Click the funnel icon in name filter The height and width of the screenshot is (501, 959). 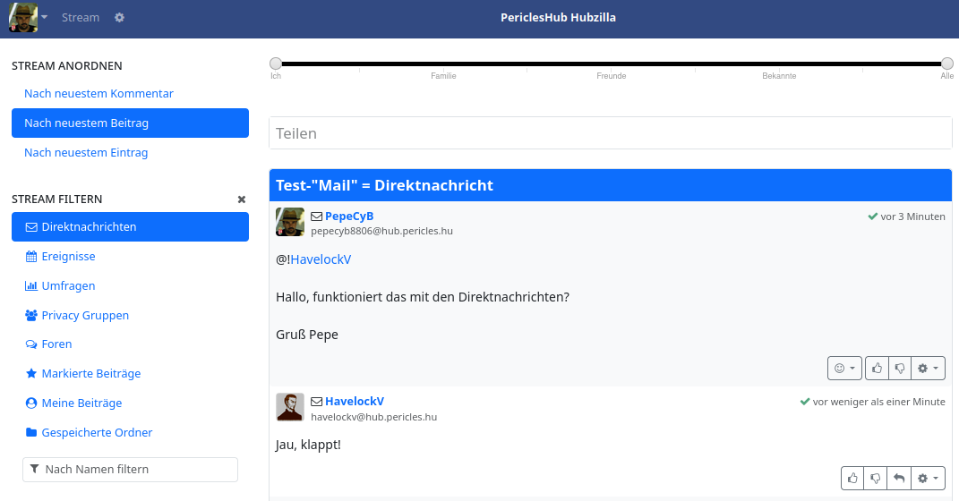point(35,469)
